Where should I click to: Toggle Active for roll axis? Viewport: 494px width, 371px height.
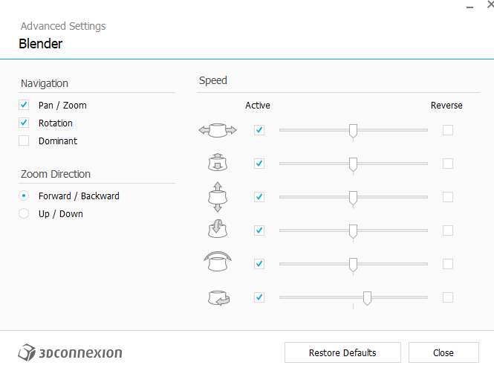pos(259,264)
